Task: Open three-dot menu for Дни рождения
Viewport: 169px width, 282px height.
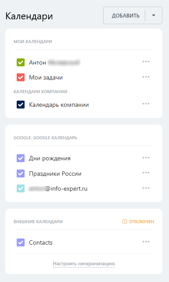Action: [146, 158]
